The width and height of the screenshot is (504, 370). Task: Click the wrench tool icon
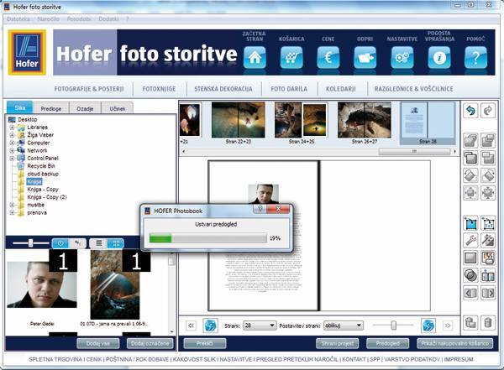[x=470, y=240]
